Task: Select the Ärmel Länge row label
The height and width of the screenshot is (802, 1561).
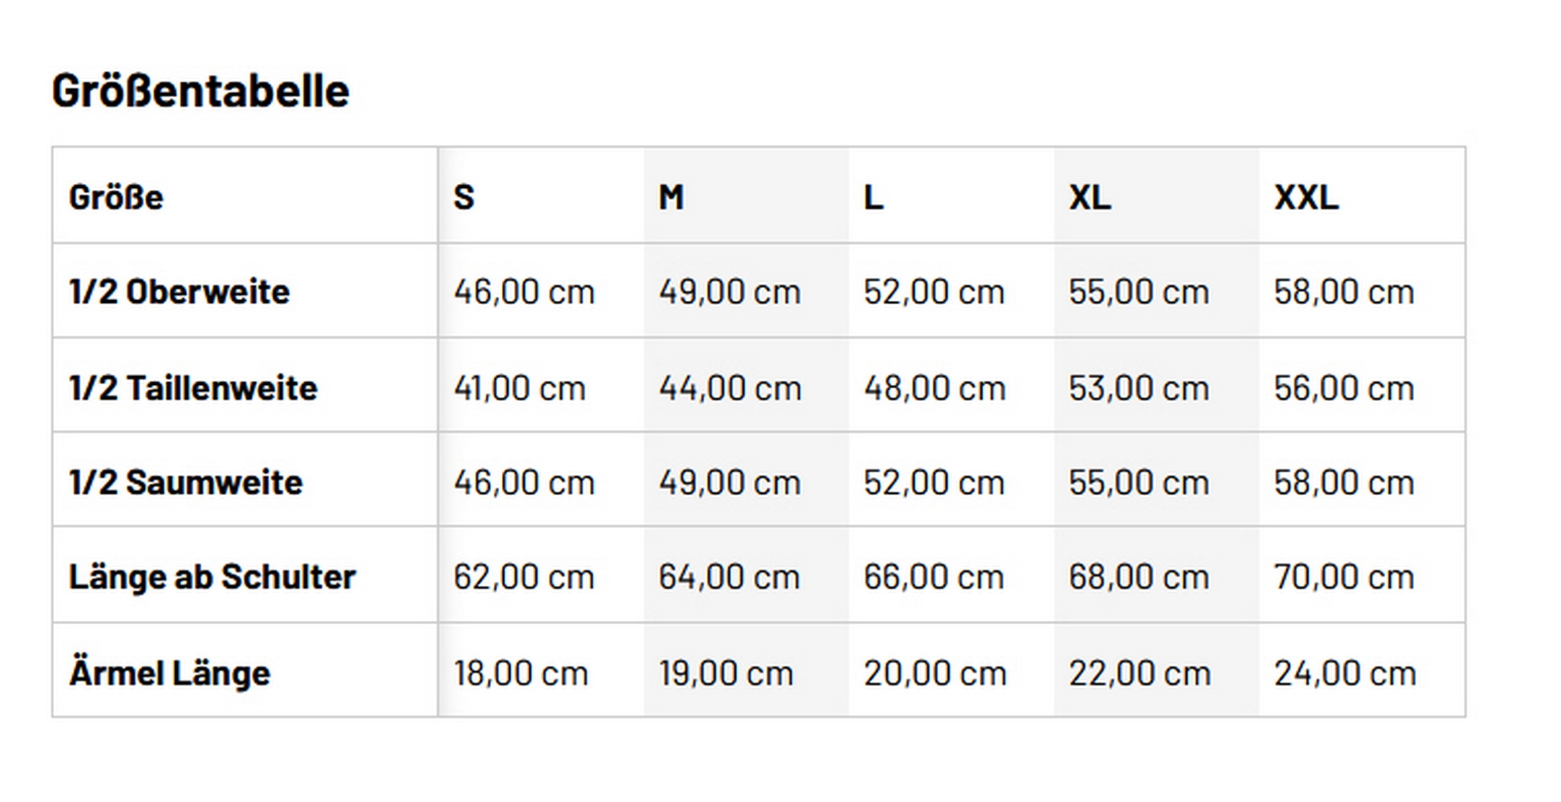Action: point(170,673)
